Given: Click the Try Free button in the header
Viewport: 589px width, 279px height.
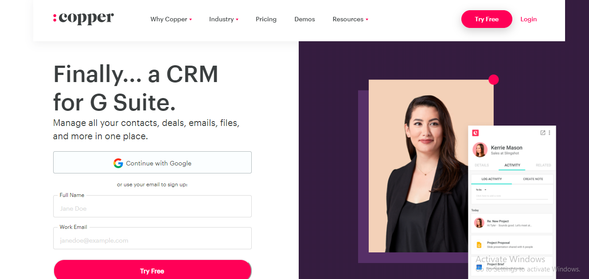Looking at the screenshot, I should coord(487,19).
